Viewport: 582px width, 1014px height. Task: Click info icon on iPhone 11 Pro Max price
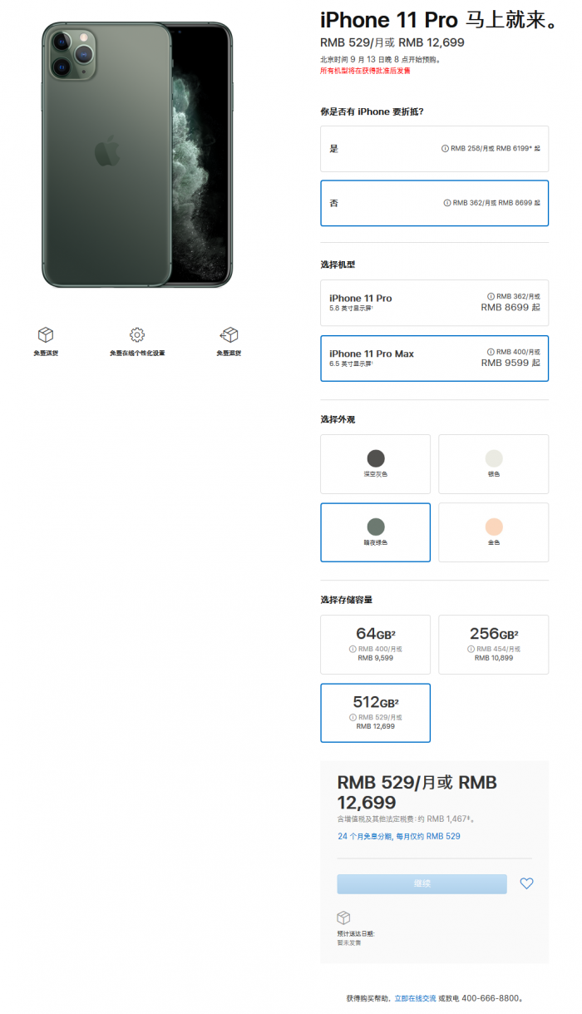491,352
